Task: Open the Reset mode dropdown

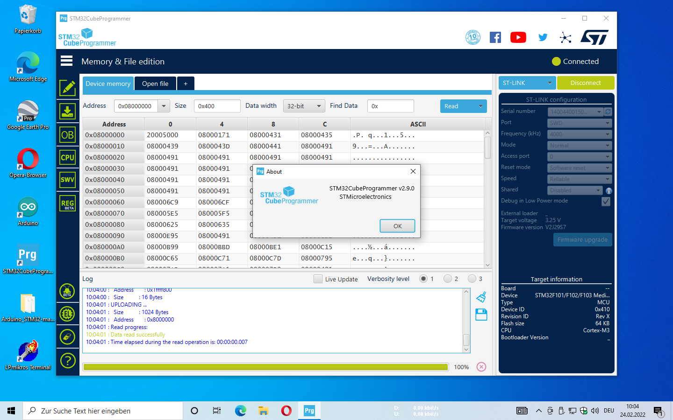Action: tap(580, 168)
